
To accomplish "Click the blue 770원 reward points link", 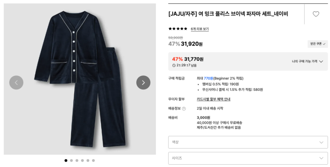I will pyautogui.click(x=208, y=78).
